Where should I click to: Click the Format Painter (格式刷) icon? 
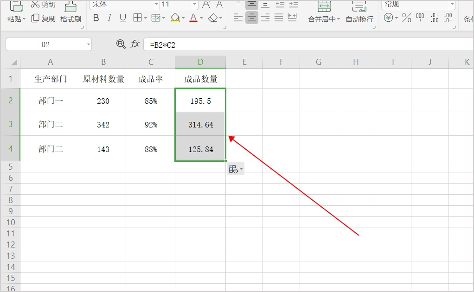tap(70, 6)
